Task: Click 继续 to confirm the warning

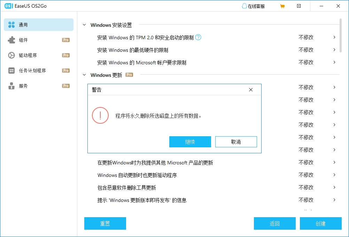Action: coord(190,142)
